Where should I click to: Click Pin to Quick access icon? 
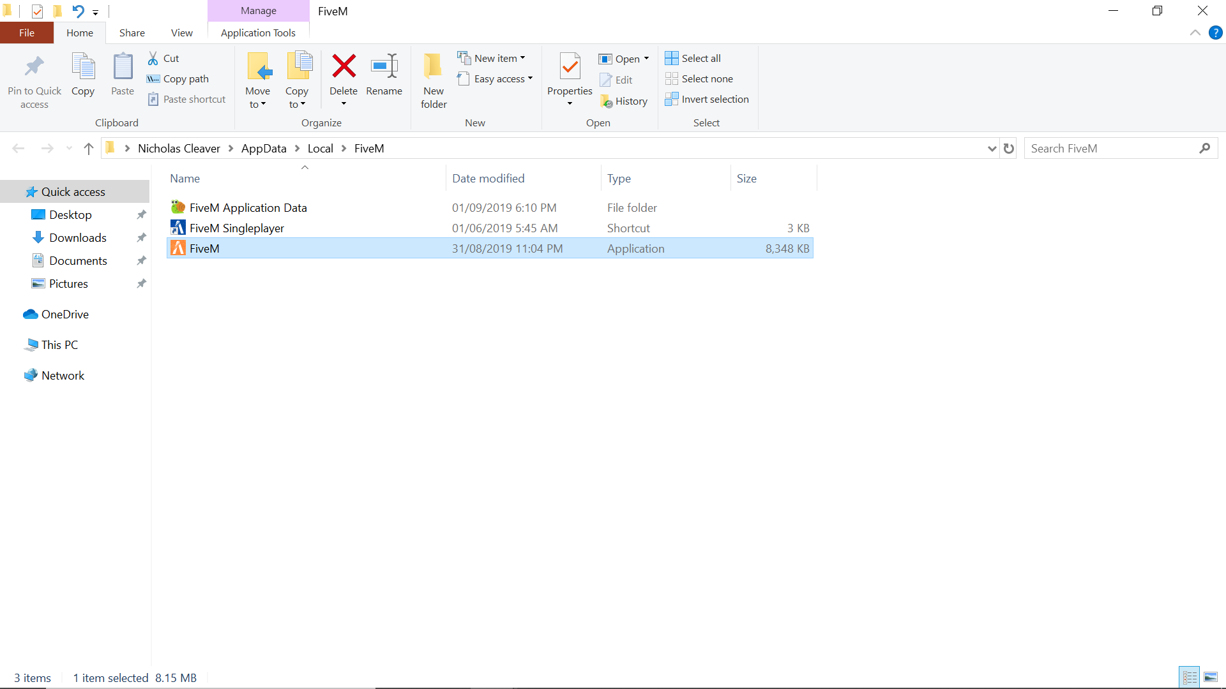click(x=34, y=66)
